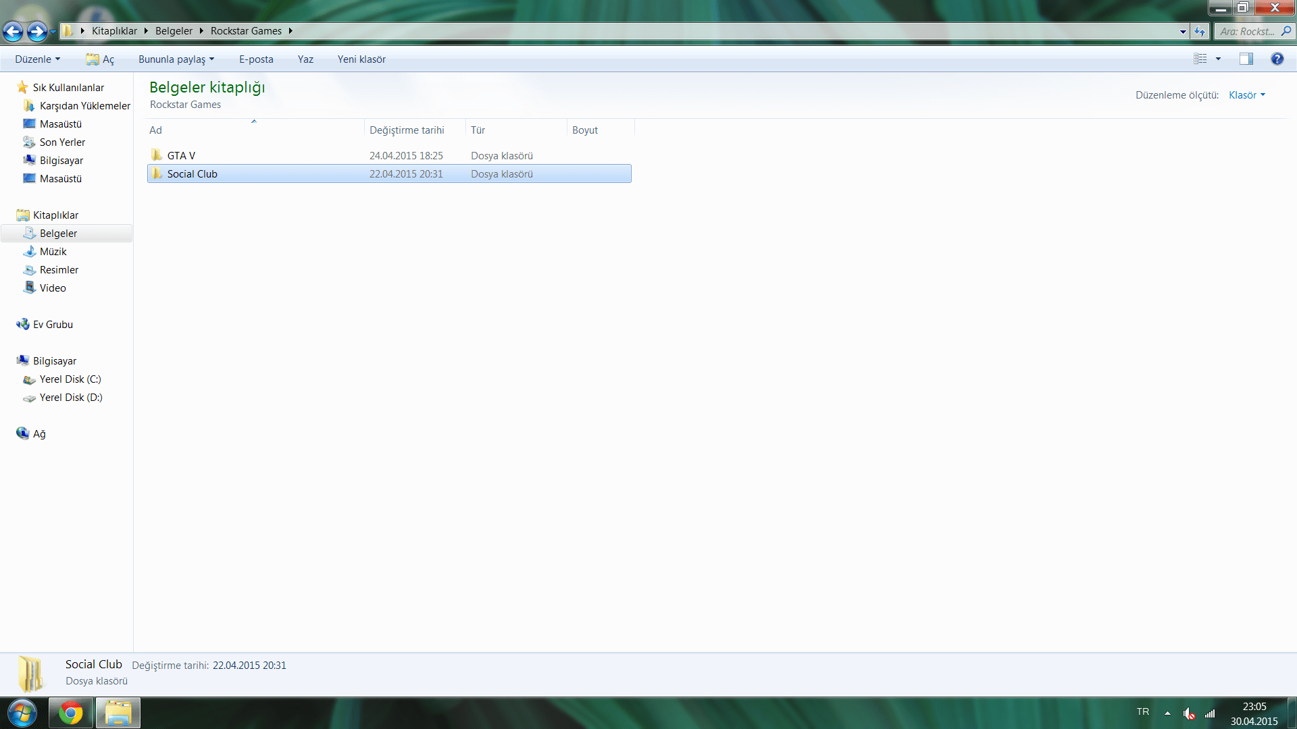Image resolution: width=1297 pixels, height=729 pixels.
Task: Open the Klasör arrangement dropdown
Action: pyautogui.click(x=1247, y=95)
